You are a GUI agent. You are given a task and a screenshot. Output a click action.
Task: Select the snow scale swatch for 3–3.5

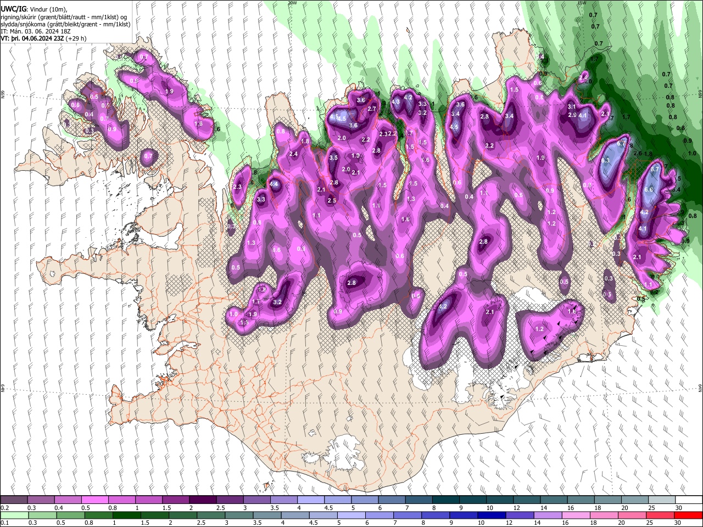click(256, 500)
